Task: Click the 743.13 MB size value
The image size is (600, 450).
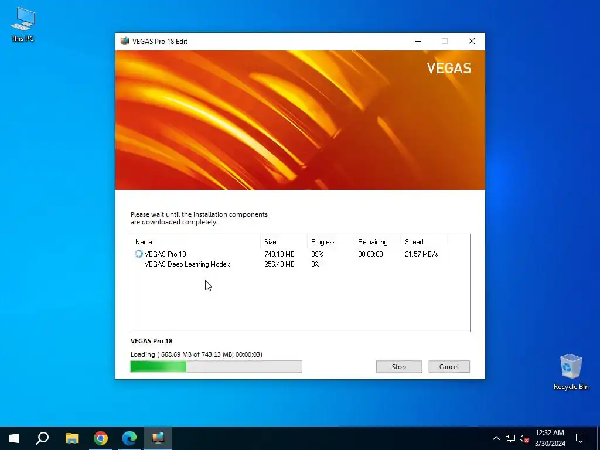Action: [279, 254]
